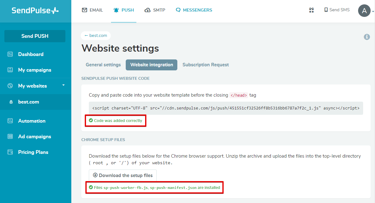Open the account avatar menu

tap(364, 11)
